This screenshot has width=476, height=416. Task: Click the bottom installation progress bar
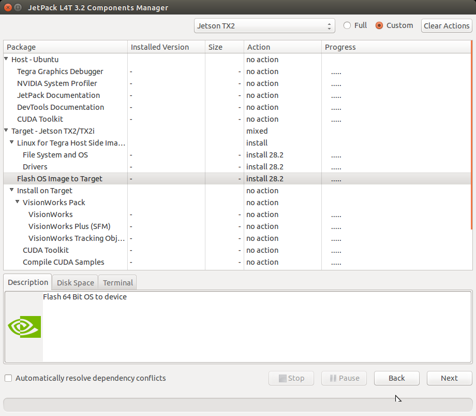coord(238,405)
